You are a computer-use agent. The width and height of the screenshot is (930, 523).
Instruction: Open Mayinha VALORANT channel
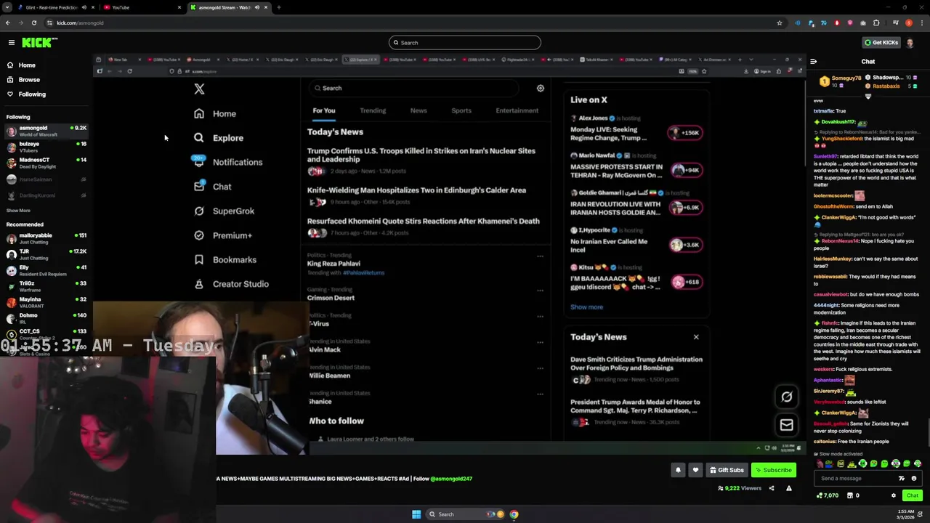click(46, 302)
